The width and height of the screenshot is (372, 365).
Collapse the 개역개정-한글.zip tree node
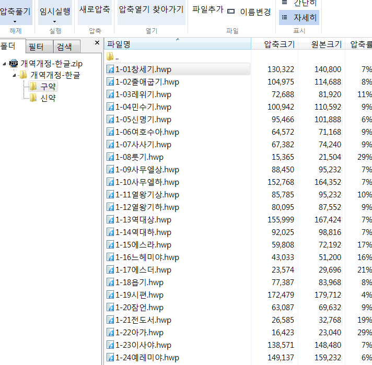[4, 64]
